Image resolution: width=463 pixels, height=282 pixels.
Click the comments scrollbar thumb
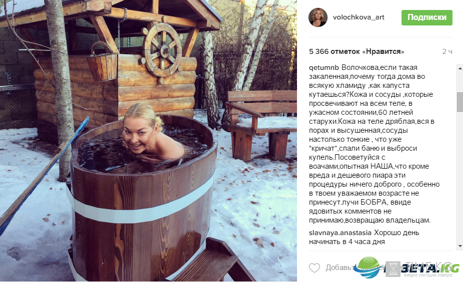460,102
